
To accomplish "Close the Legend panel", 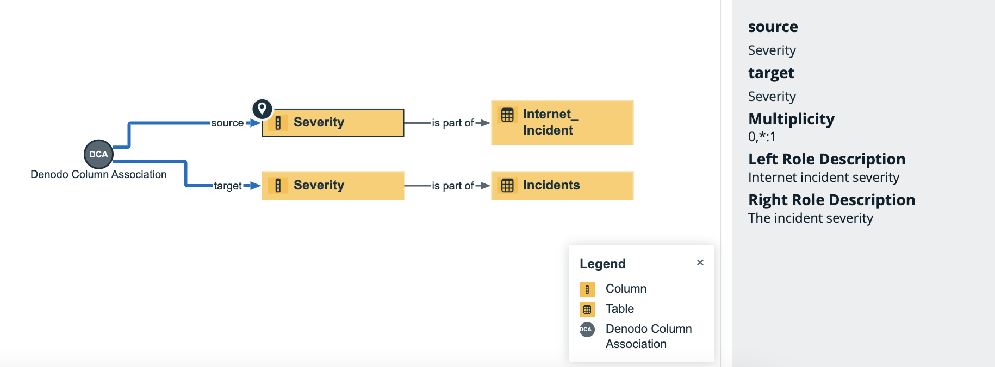I will [x=700, y=263].
